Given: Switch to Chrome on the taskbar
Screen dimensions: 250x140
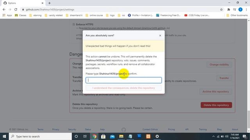Looking at the screenshot, I should [95, 136].
